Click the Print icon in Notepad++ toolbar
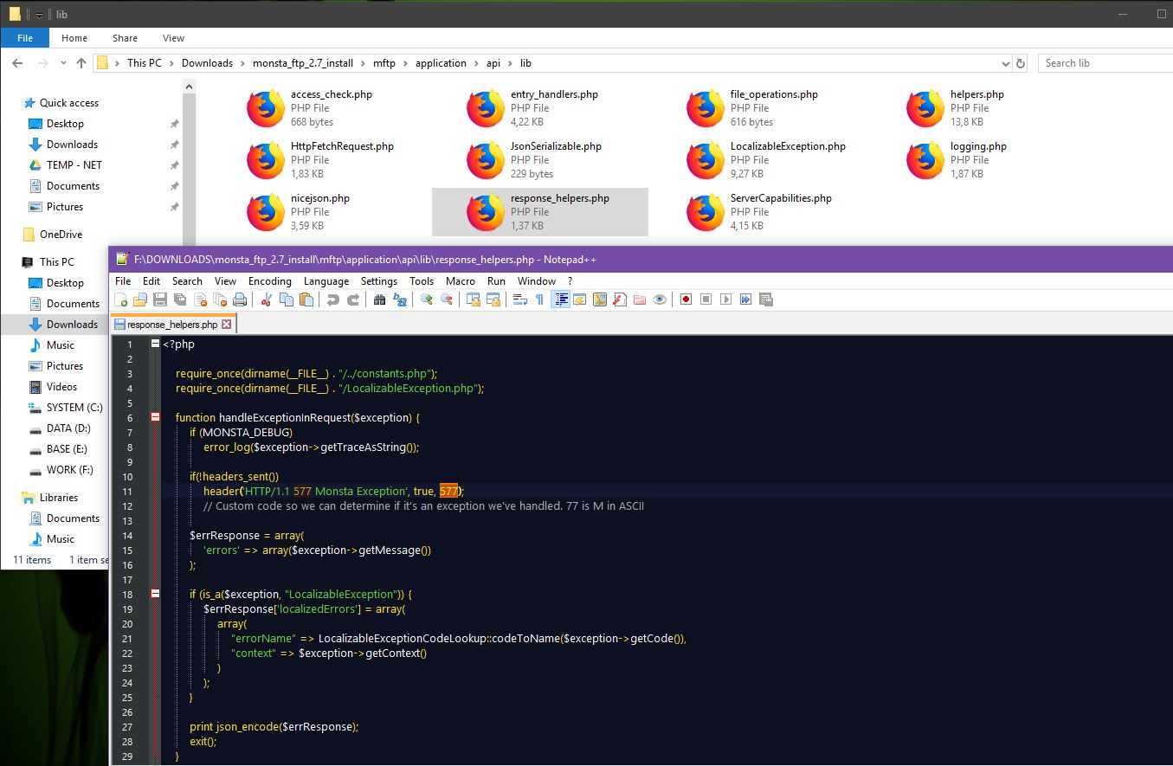Screen dimensions: 1173x766 240,299
